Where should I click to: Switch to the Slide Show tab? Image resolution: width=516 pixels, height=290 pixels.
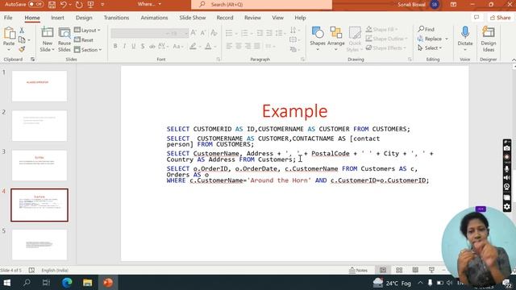pyautogui.click(x=193, y=18)
